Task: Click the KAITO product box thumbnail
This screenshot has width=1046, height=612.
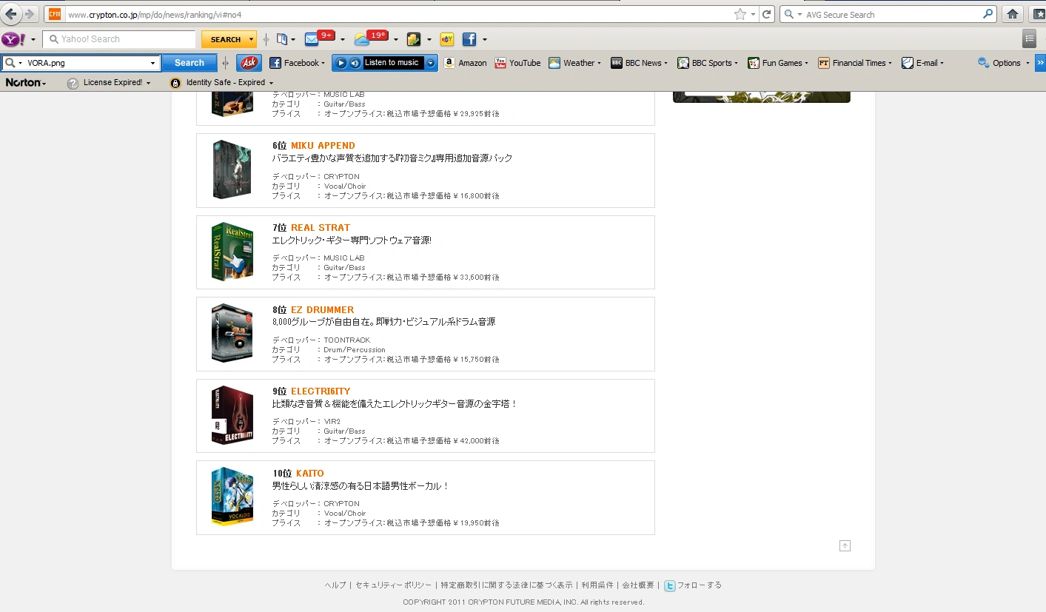Action: (x=232, y=497)
